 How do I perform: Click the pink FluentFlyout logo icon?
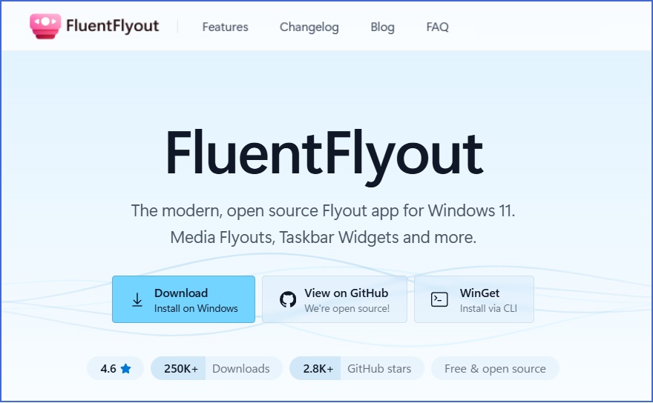click(45, 26)
